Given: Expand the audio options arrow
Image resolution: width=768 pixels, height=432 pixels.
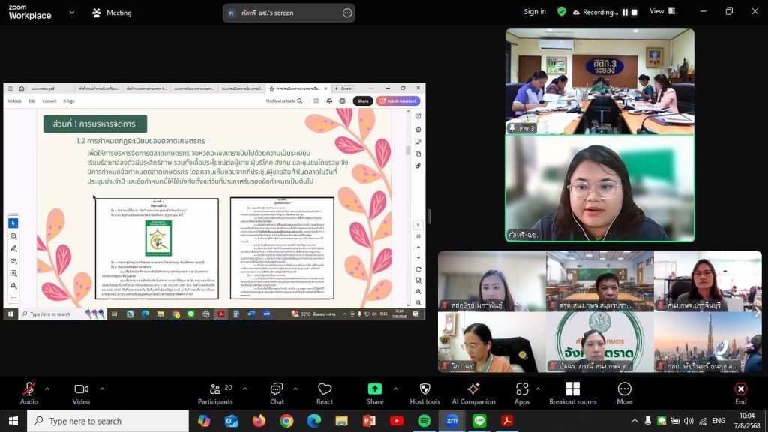Looking at the screenshot, I should 47,388.
